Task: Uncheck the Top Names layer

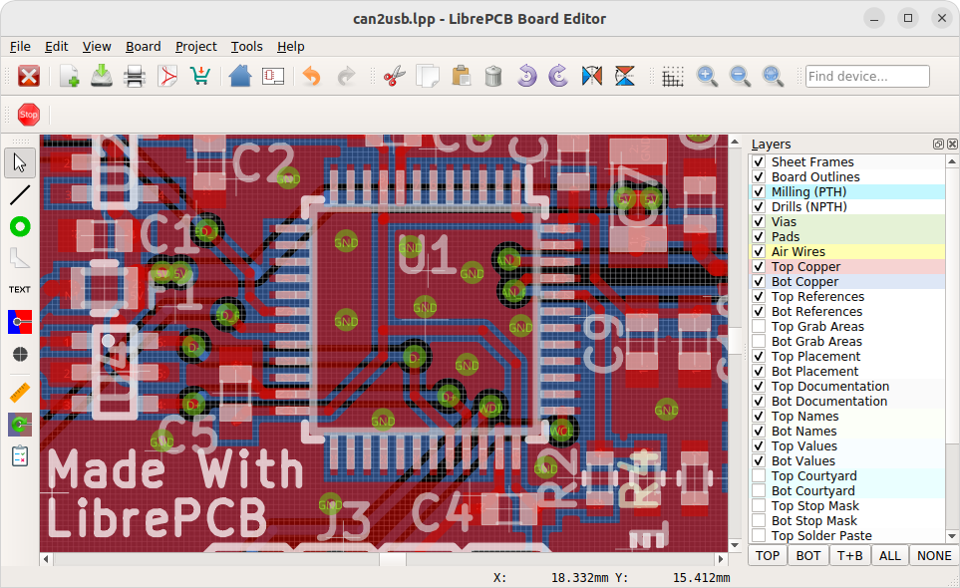Action: tap(759, 416)
